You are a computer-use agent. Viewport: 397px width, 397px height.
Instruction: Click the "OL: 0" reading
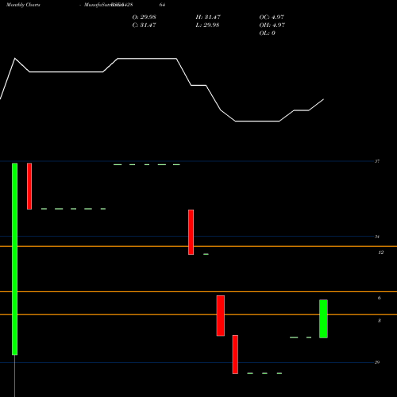268,33
